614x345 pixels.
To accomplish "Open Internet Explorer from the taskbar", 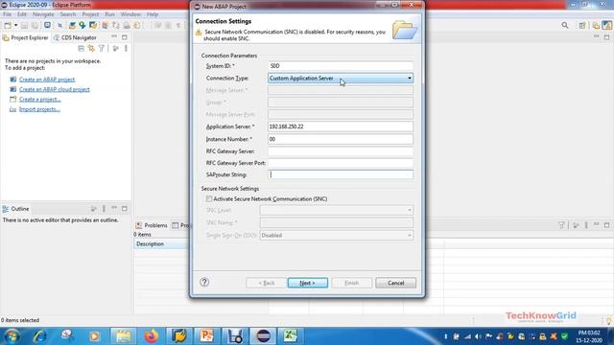I will pyautogui.click(x=39, y=336).
